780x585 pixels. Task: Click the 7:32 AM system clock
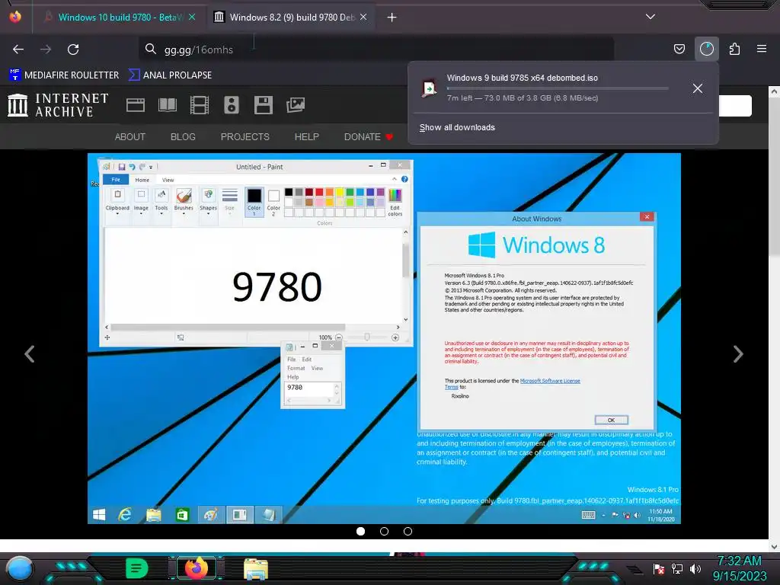click(x=739, y=568)
